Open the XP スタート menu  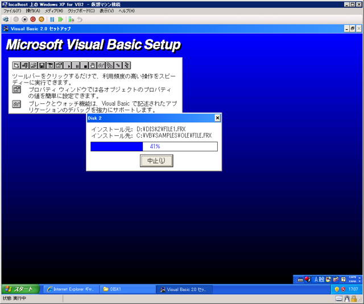pyautogui.click(x=20, y=289)
